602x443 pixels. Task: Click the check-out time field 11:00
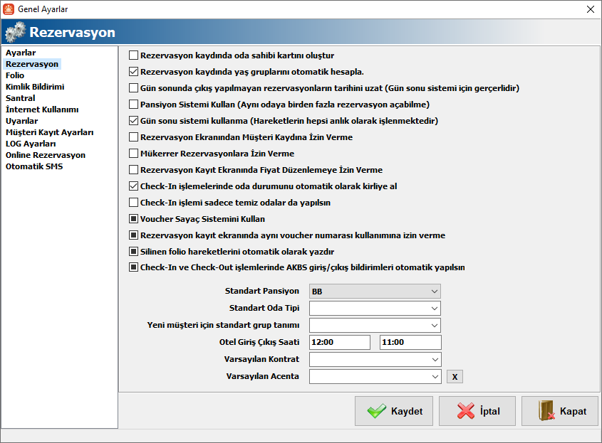pos(410,342)
